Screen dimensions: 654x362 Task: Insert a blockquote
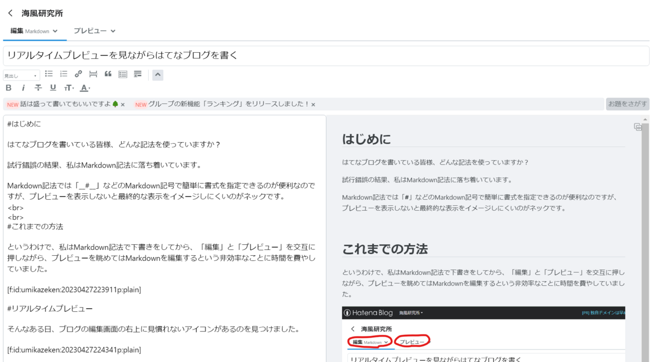point(108,74)
